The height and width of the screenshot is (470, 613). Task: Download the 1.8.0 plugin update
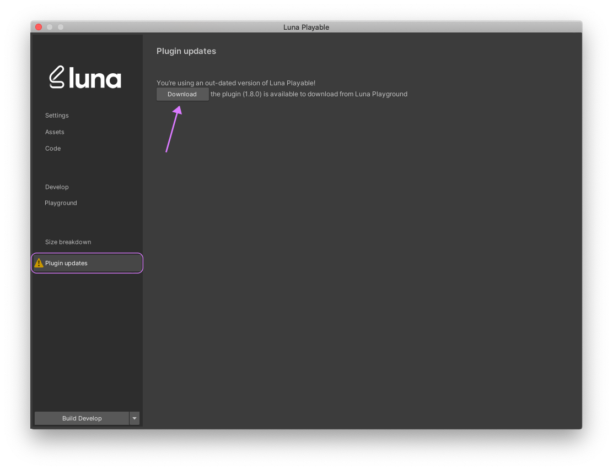point(182,94)
